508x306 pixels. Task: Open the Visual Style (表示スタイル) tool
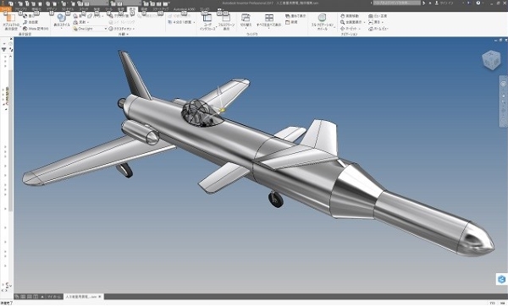click(62, 20)
